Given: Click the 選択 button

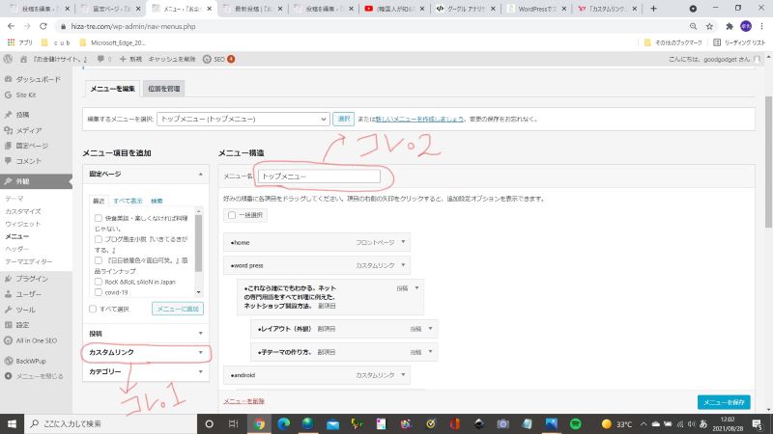Looking at the screenshot, I should pyautogui.click(x=344, y=119).
